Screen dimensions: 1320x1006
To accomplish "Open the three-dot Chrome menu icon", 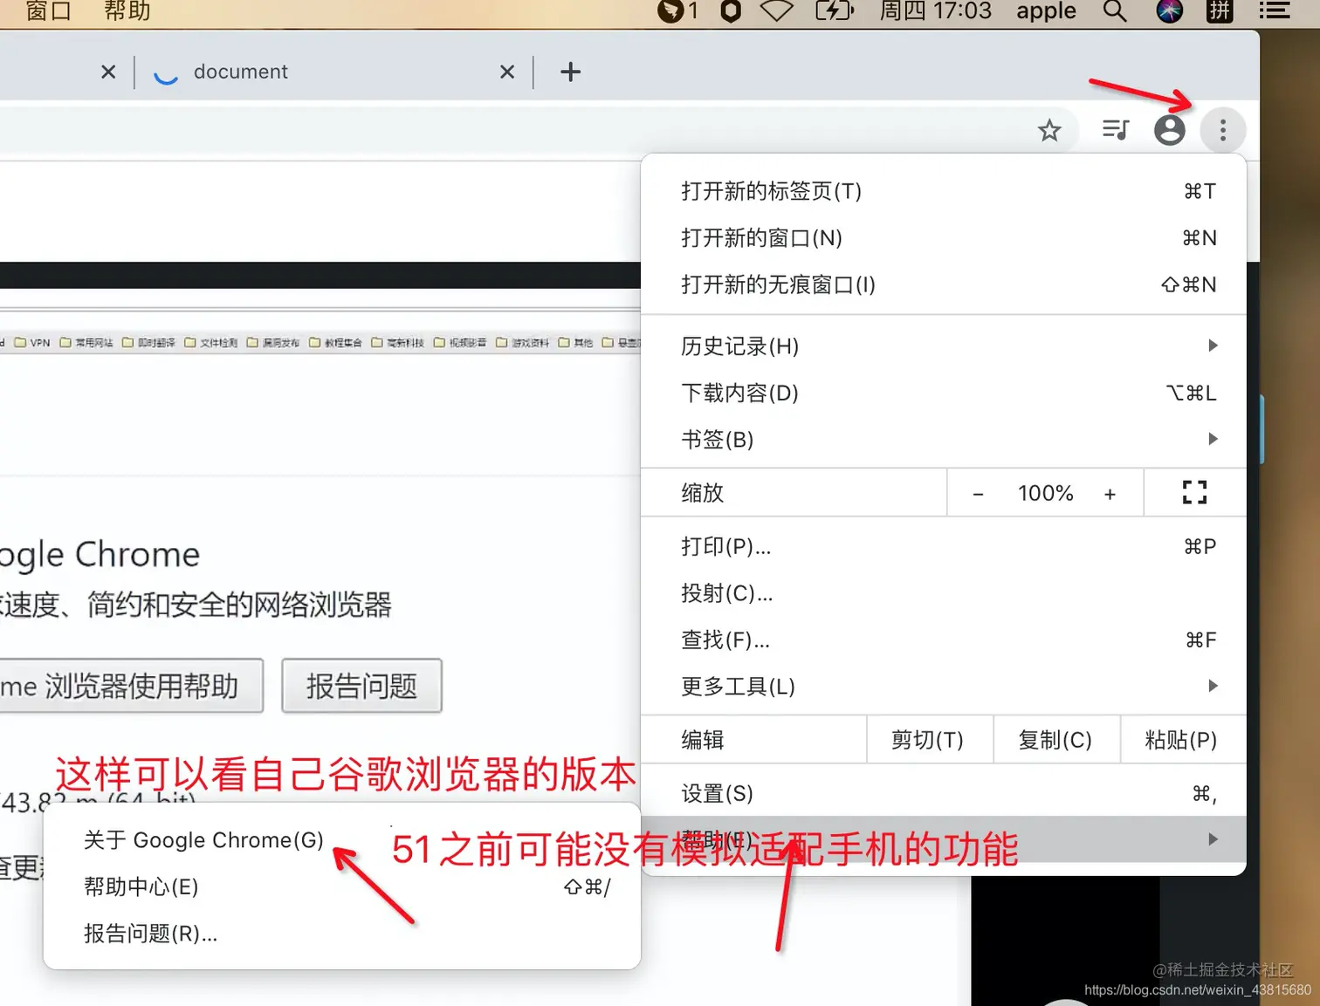I will coord(1223,130).
